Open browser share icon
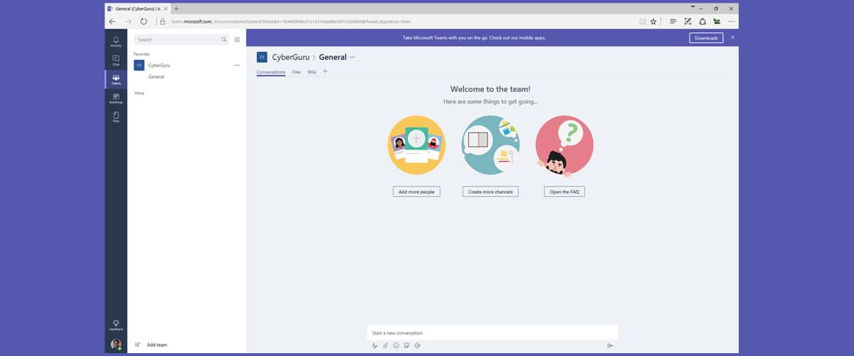This screenshot has width=854, height=356. 702,21
